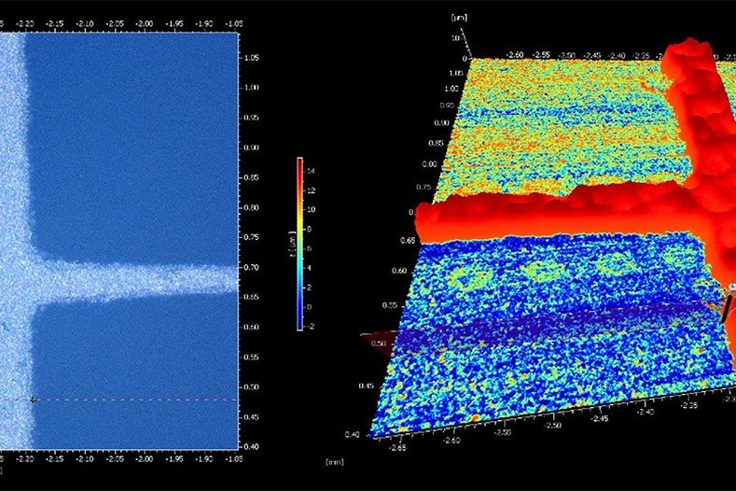Click the dashed horizontal profile line on 2D map
The width and height of the screenshot is (736, 491).
point(118,400)
